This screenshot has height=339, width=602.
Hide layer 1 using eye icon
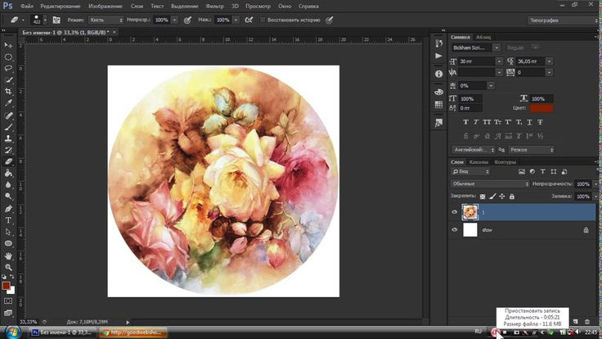455,212
